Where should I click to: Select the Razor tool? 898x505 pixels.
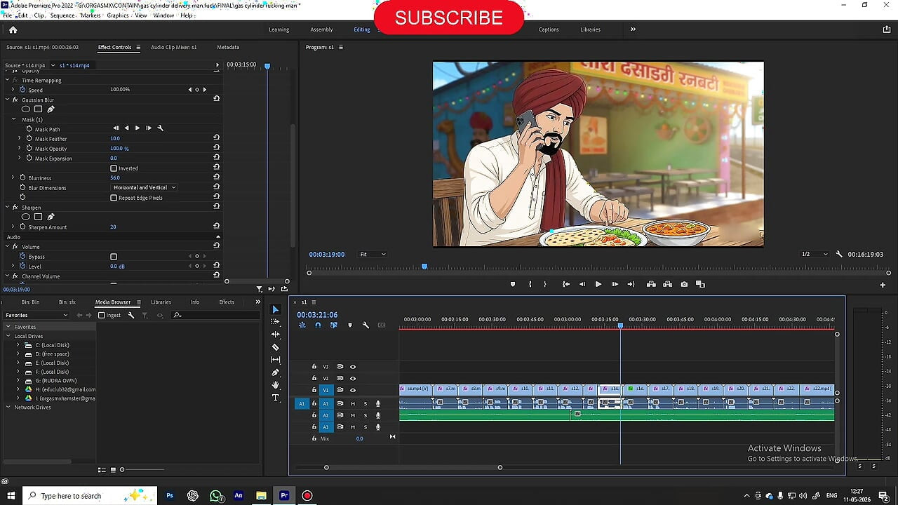coord(275,347)
